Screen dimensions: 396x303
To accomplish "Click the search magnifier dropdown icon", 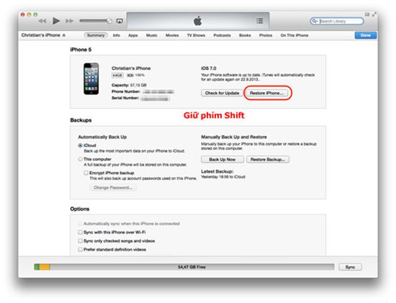I will (315, 21).
